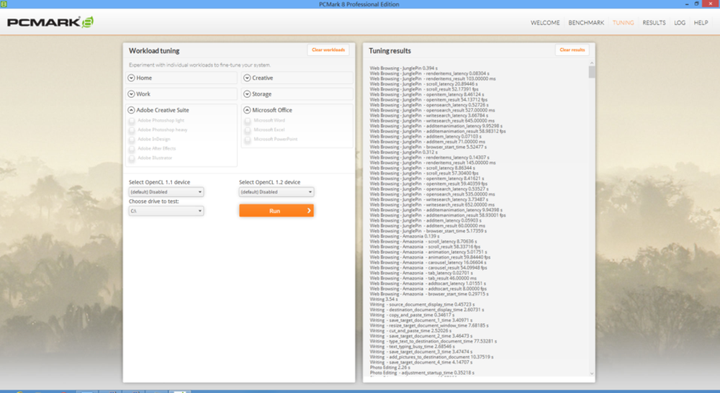The width and height of the screenshot is (720, 393).
Task: Enable the Adobe InDesign workload
Action: 132,140
